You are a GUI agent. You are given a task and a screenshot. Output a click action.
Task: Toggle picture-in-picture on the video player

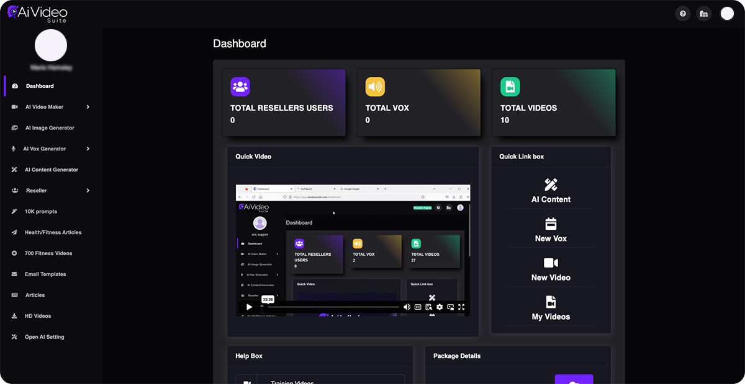coord(450,307)
